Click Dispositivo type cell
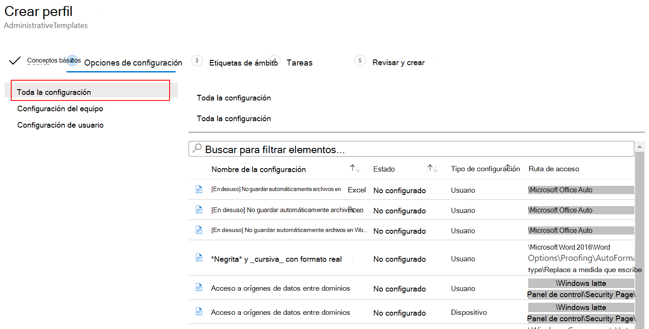 [469, 312]
